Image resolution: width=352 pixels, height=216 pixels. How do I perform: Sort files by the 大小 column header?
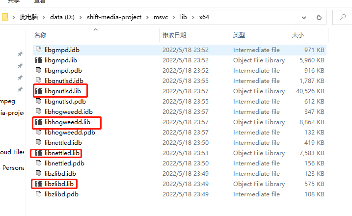point(298,35)
